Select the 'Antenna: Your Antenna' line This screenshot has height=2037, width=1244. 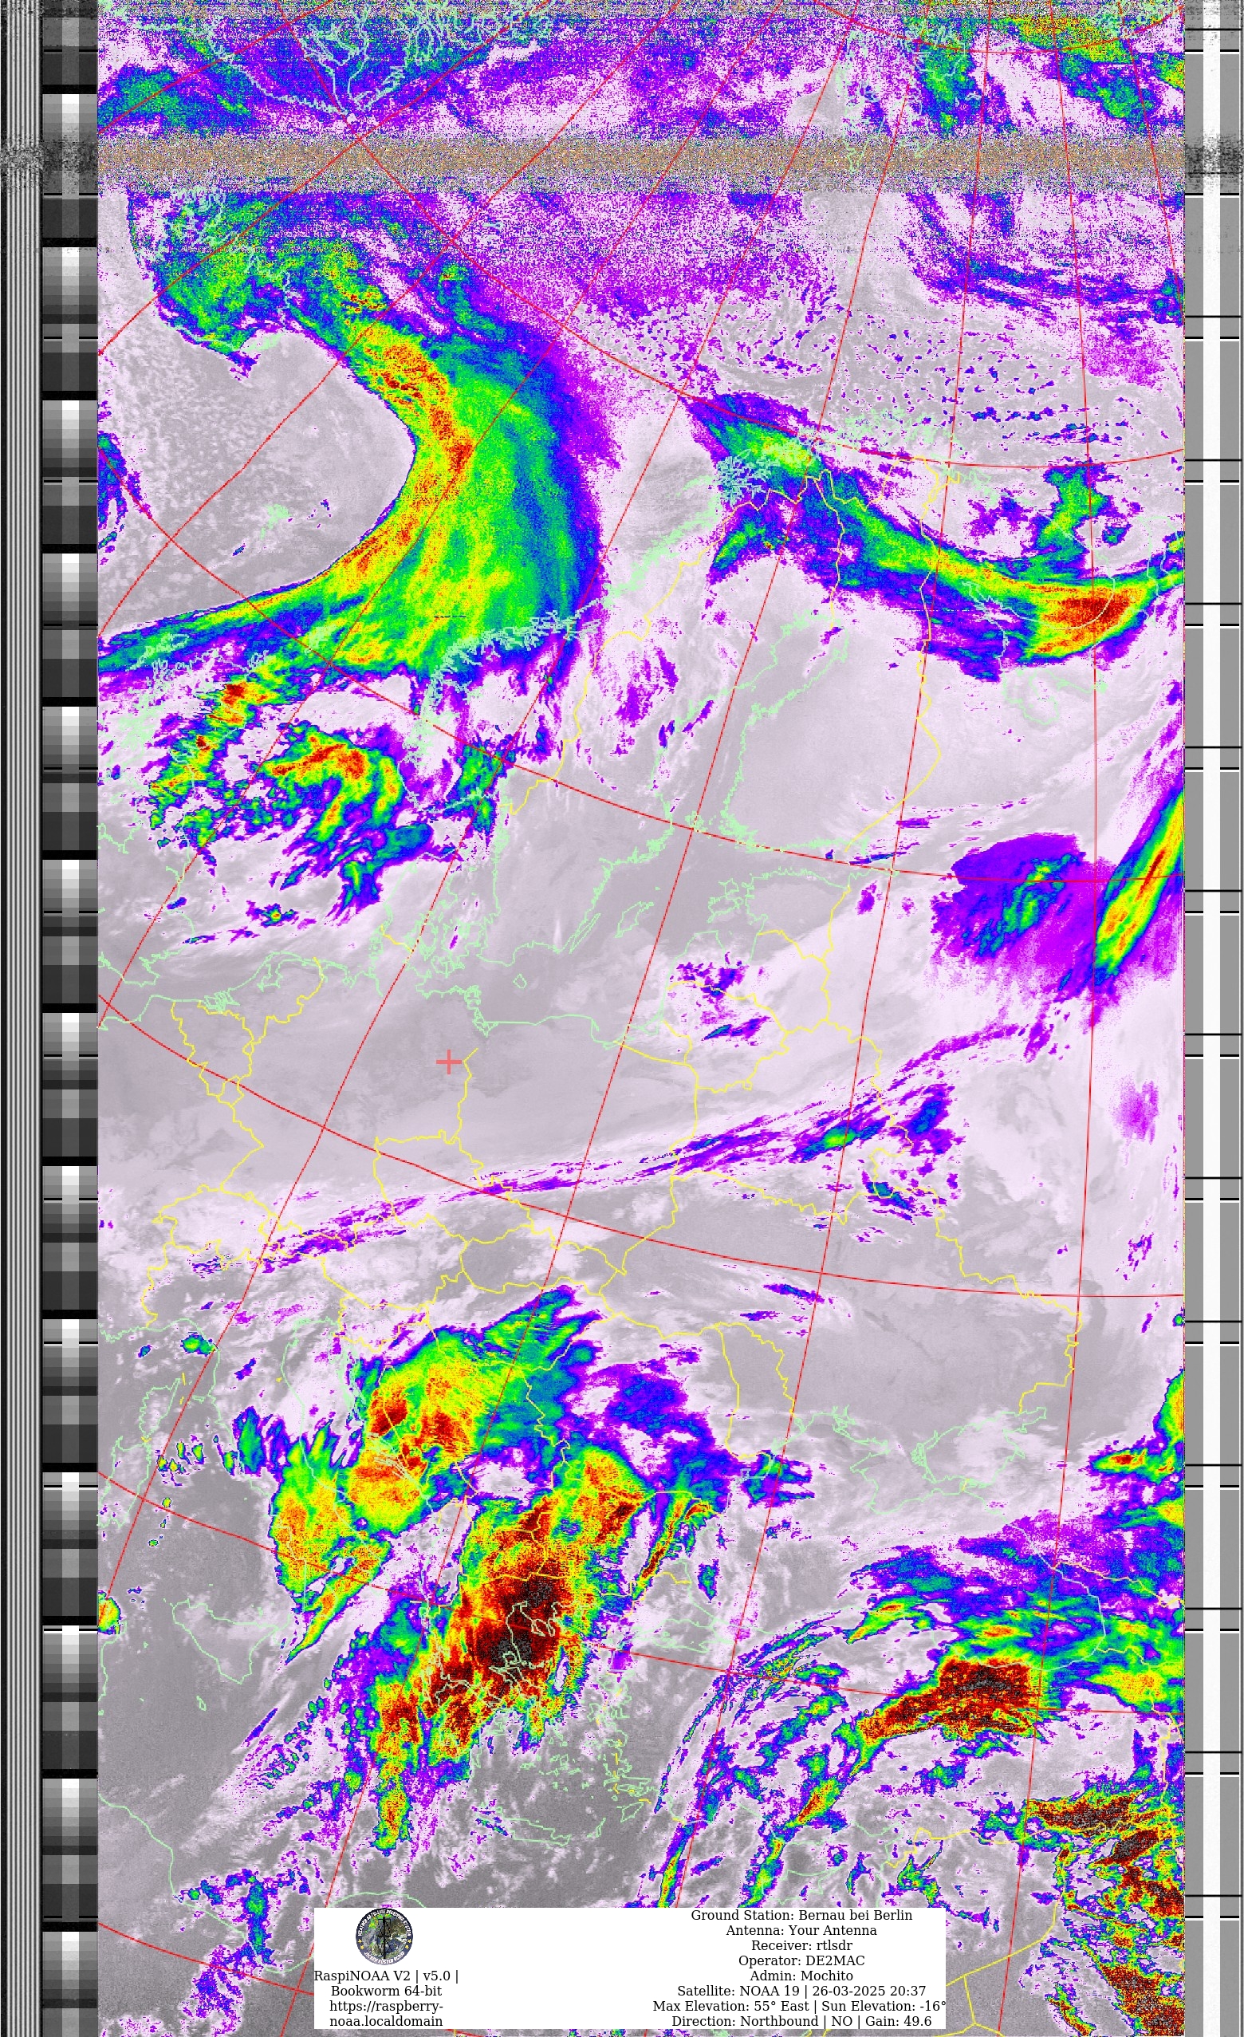(801, 1930)
